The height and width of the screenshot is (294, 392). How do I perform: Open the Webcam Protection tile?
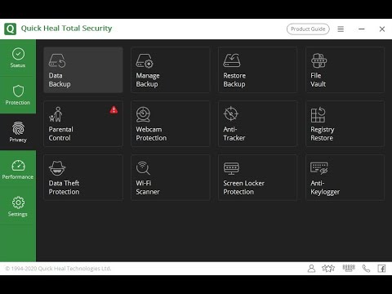(171, 123)
